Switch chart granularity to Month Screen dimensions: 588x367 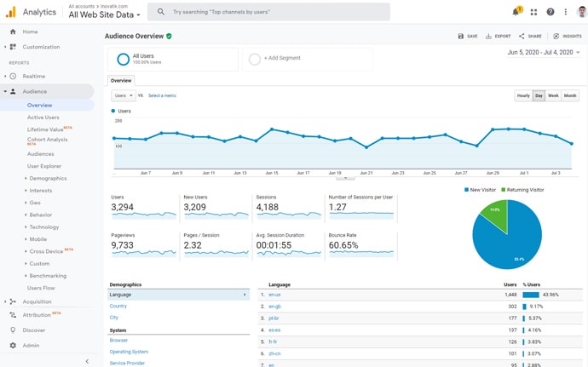[570, 95]
